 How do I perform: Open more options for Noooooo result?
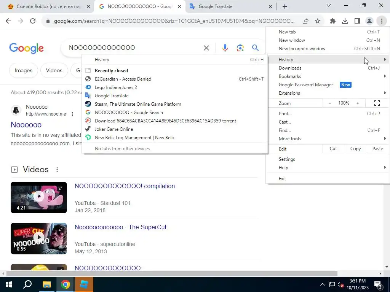pos(72,114)
